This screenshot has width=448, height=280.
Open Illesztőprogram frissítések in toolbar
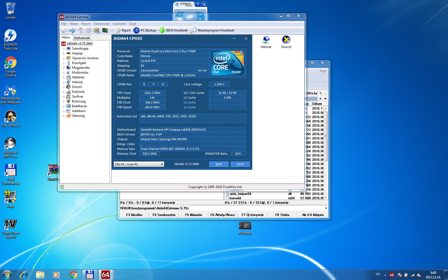212,30
